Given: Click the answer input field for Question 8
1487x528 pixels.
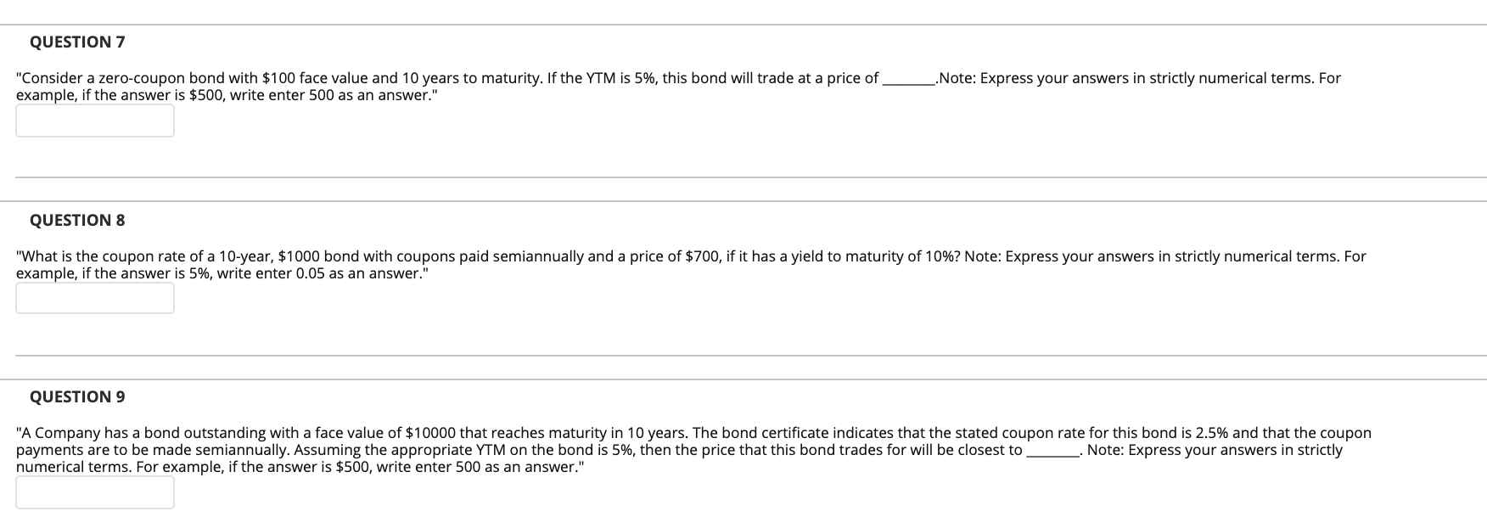Looking at the screenshot, I should point(93,299).
